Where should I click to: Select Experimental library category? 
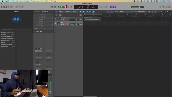pos(8,47)
